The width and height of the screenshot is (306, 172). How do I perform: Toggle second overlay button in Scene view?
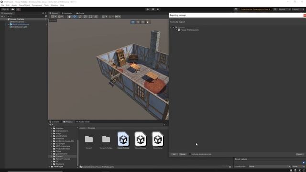coord(138,22)
